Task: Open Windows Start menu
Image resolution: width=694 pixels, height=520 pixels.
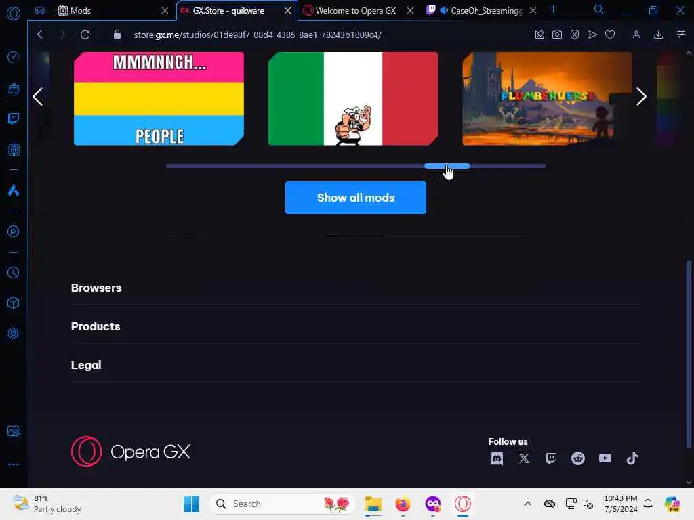Action: tap(191, 504)
